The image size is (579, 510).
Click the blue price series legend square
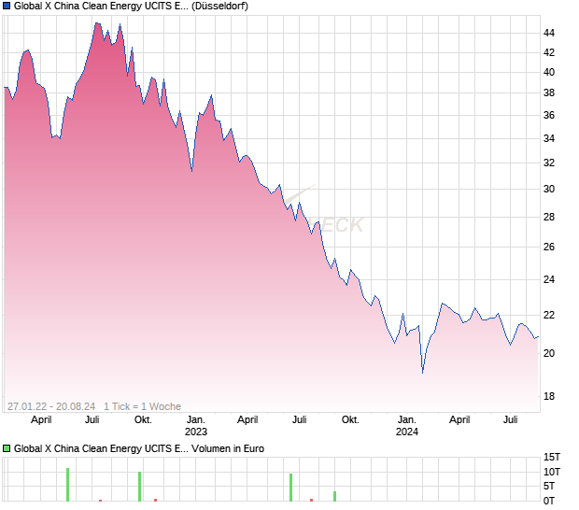click(7, 6)
